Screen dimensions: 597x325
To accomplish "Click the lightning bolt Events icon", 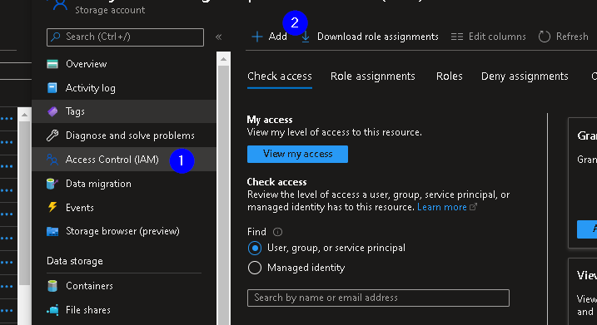I will tap(52, 207).
